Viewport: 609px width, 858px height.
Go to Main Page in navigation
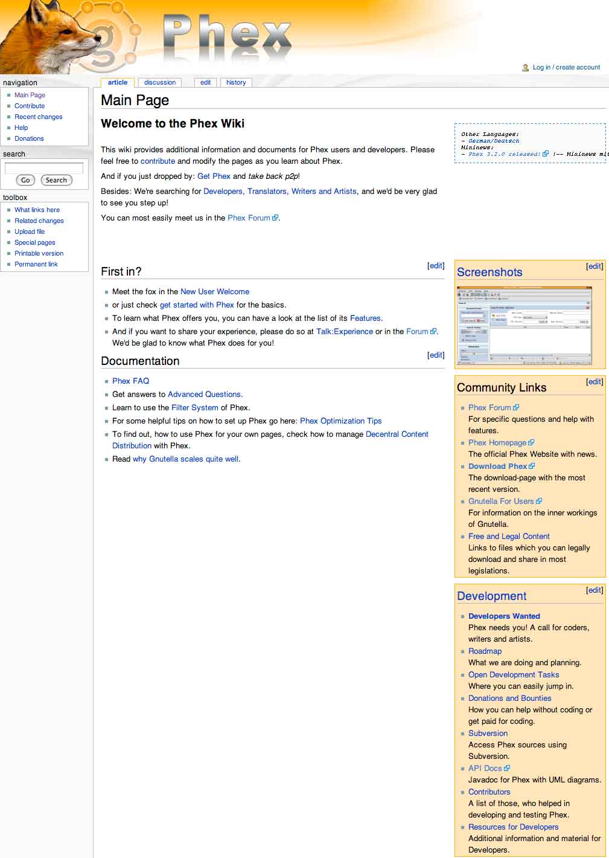(x=30, y=95)
